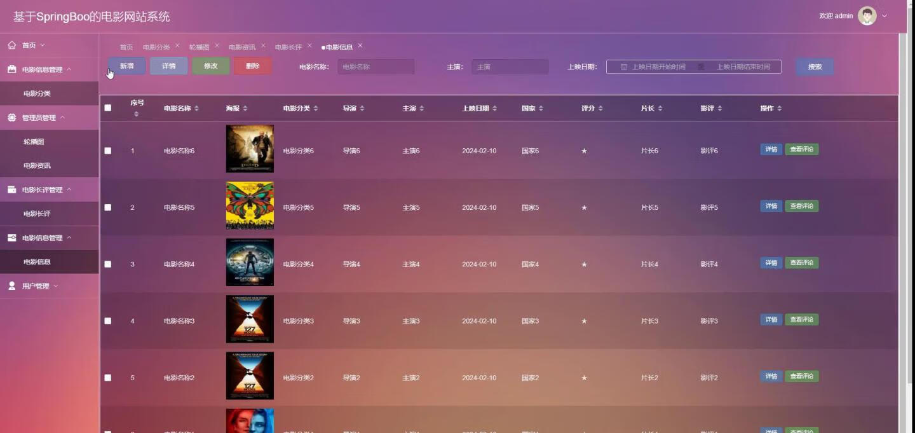
Task: Sort by the 评分 column arrows
Action: (x=600, y=109)
